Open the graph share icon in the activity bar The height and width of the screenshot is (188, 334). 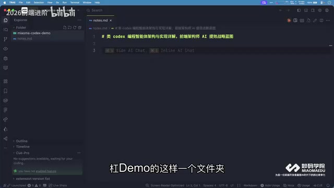click(6, 138)
